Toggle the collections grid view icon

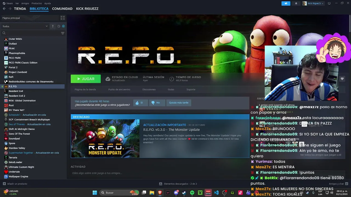(63, 18)
